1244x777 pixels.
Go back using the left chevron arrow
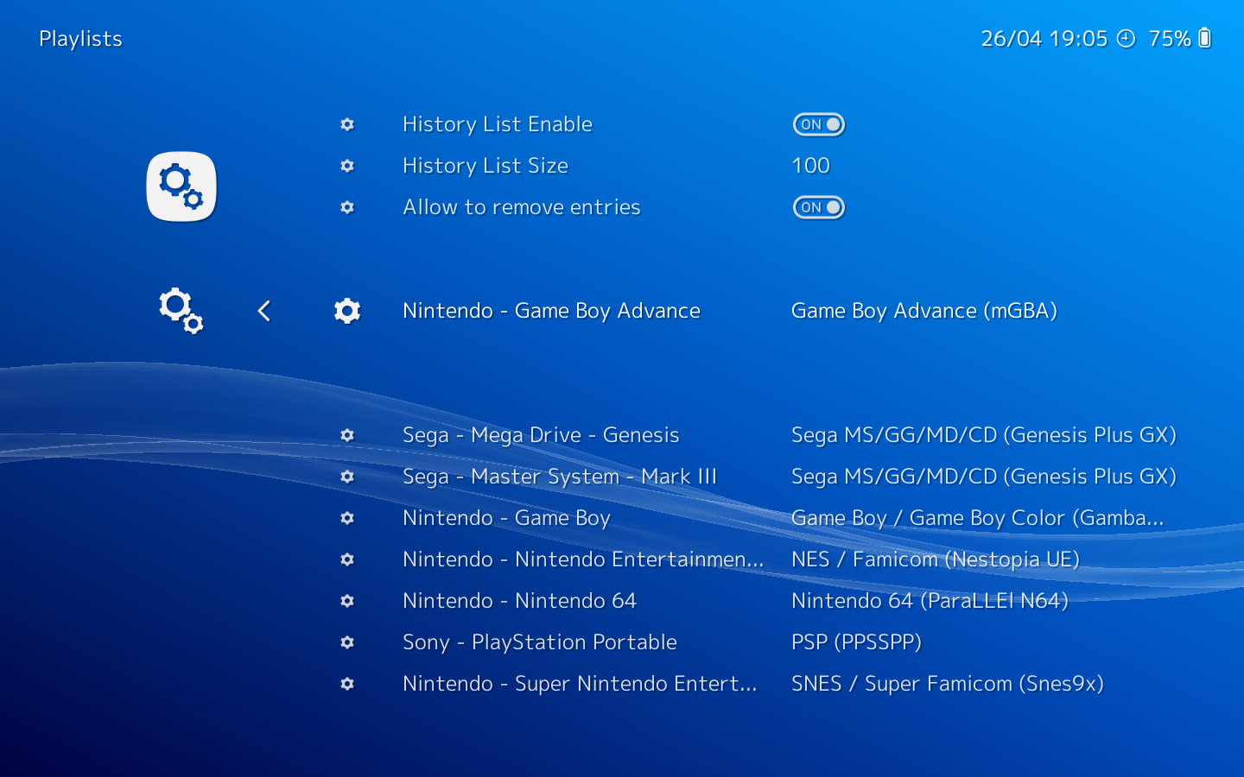point(264,311)
